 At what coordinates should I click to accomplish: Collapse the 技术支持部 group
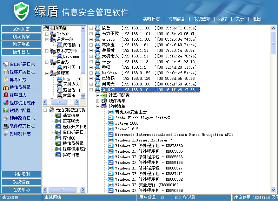point(47,51)
